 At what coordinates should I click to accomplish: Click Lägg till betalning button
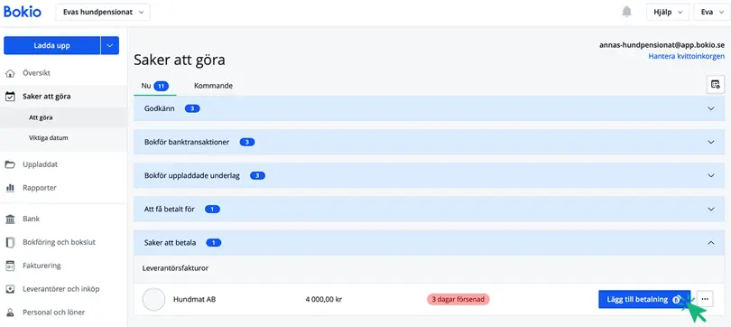click(644, 300)
